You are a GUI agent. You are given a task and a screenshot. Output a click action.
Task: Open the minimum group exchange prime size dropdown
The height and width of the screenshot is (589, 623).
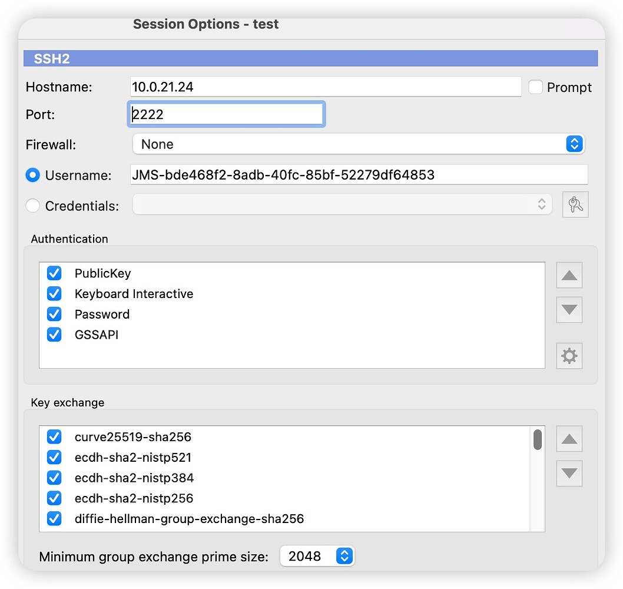click(x=344, y=555)
